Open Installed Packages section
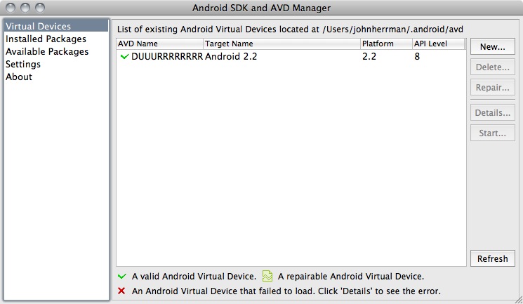 point(46,39)
